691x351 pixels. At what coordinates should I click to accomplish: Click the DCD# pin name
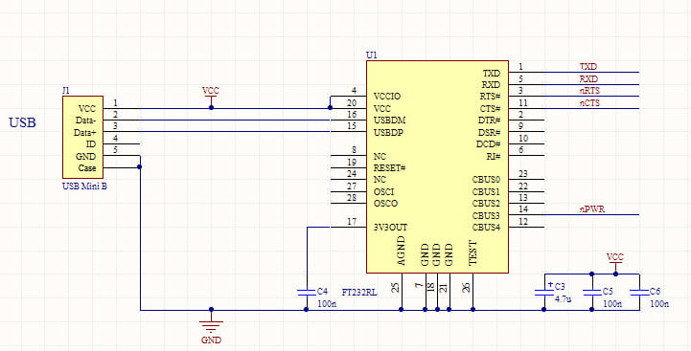tap(489, 143)
